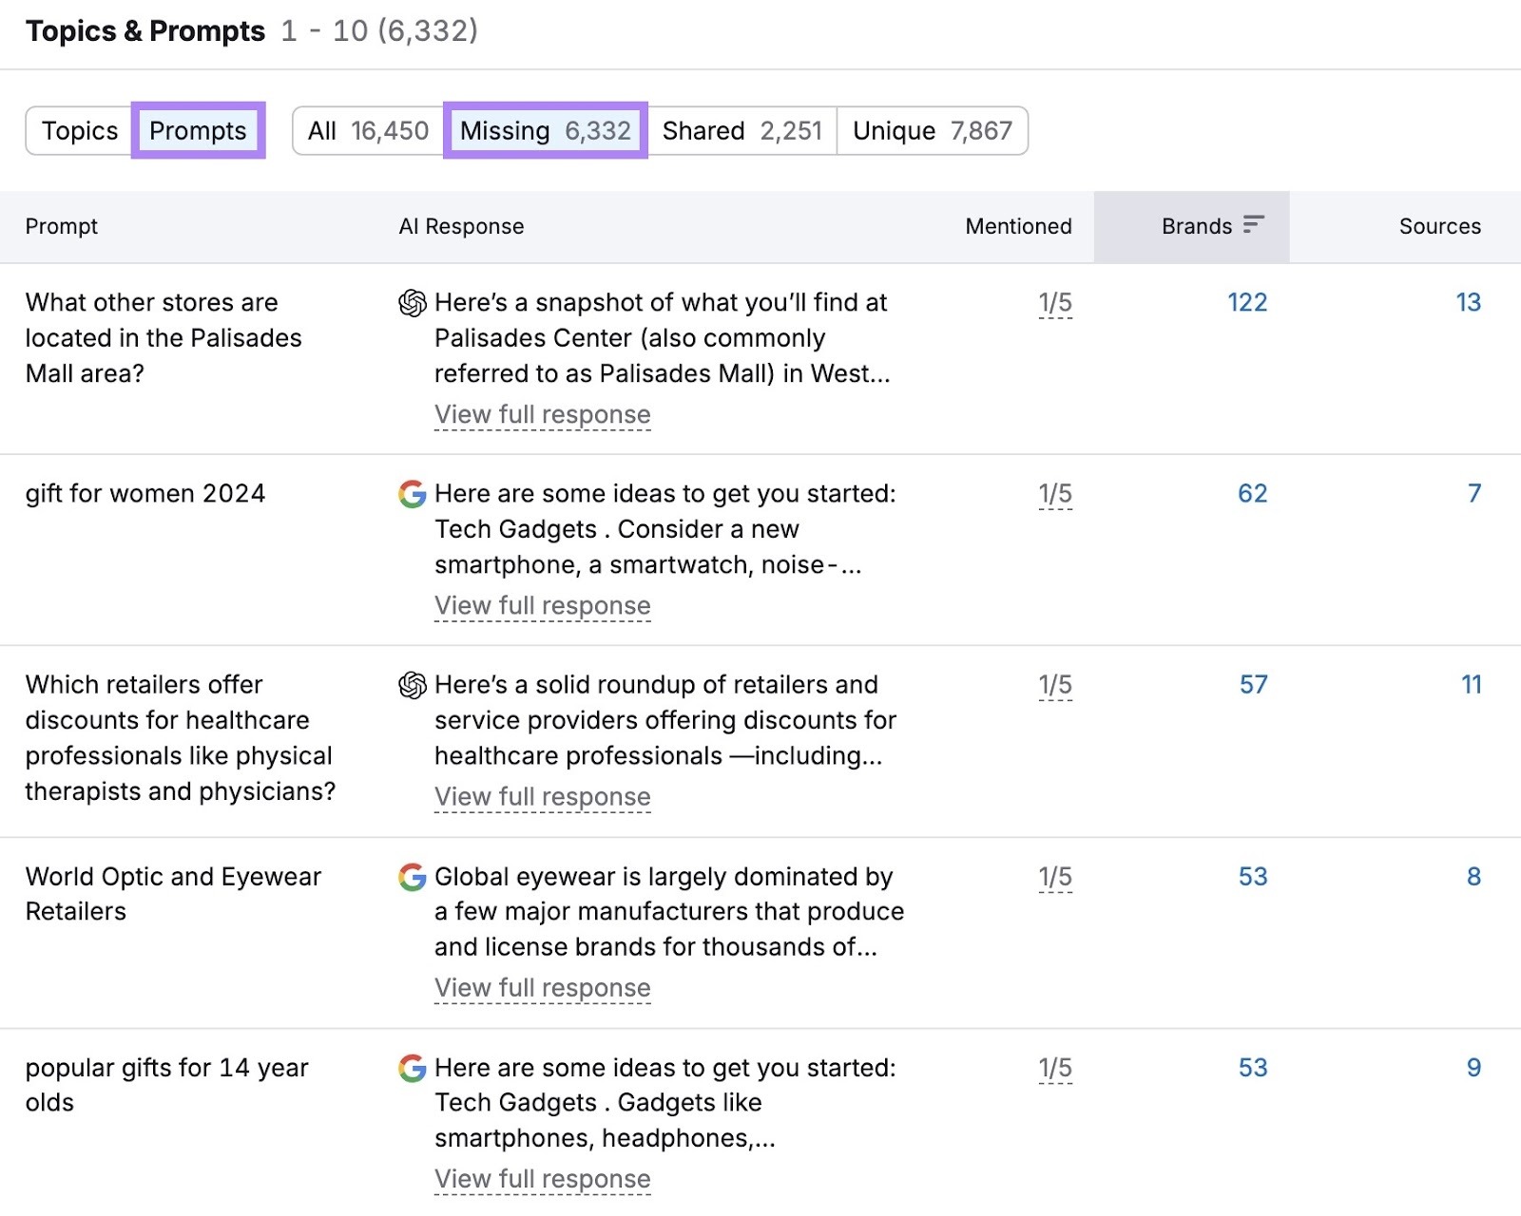Click the sort icon on the Brands column
The height and width of the screenshot is (1216, 1521).
pos(1256,225)
